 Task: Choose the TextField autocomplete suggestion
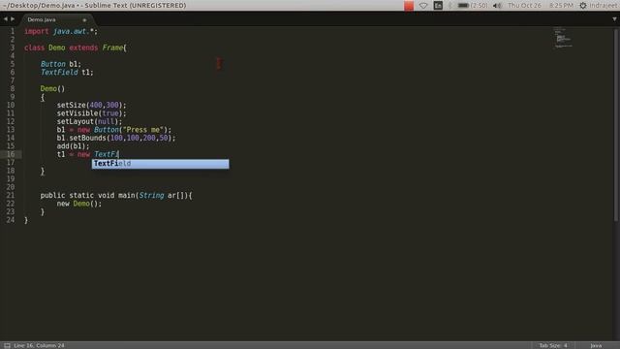(160, 164)
